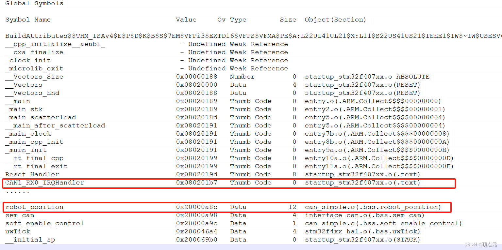The image size is (502, 250).
Task: Click "startup_stm32f407xx.o ABSOLUTE" object text
Action: (367, 77)
